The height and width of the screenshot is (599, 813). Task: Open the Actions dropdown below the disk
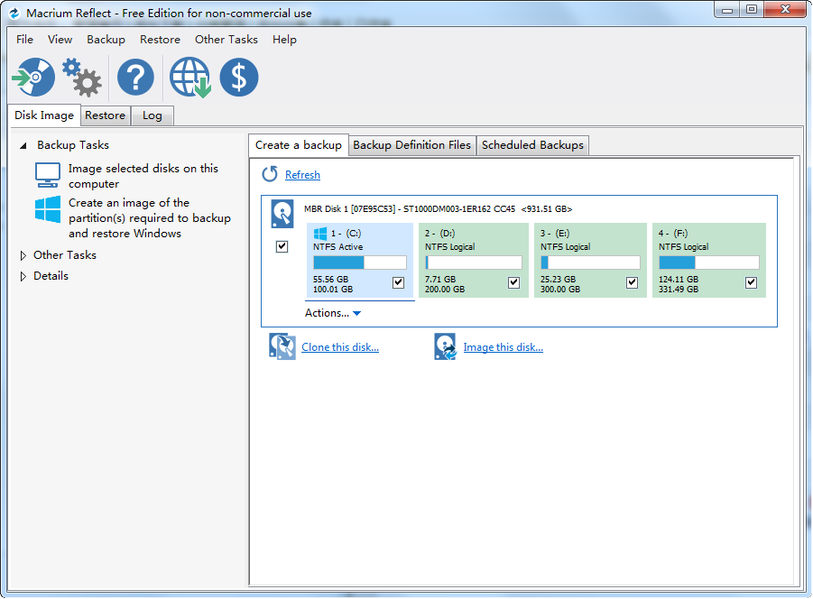[333, 313]
